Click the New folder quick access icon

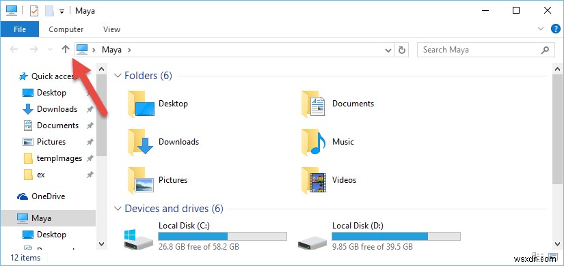[x=50, y=11]
